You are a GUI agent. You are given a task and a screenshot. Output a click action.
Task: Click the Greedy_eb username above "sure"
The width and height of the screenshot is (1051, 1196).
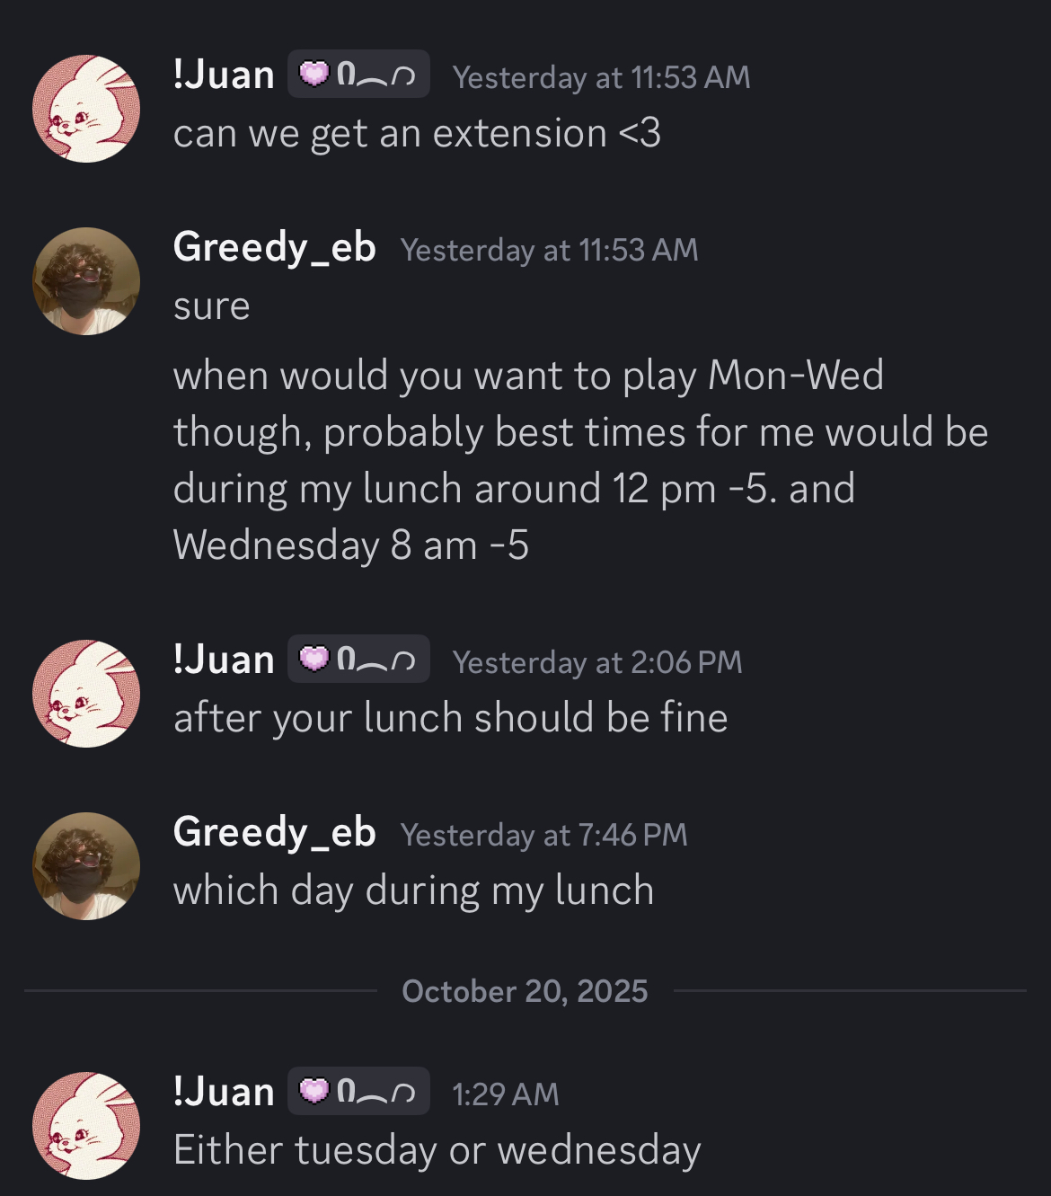(x=274, y=247)
